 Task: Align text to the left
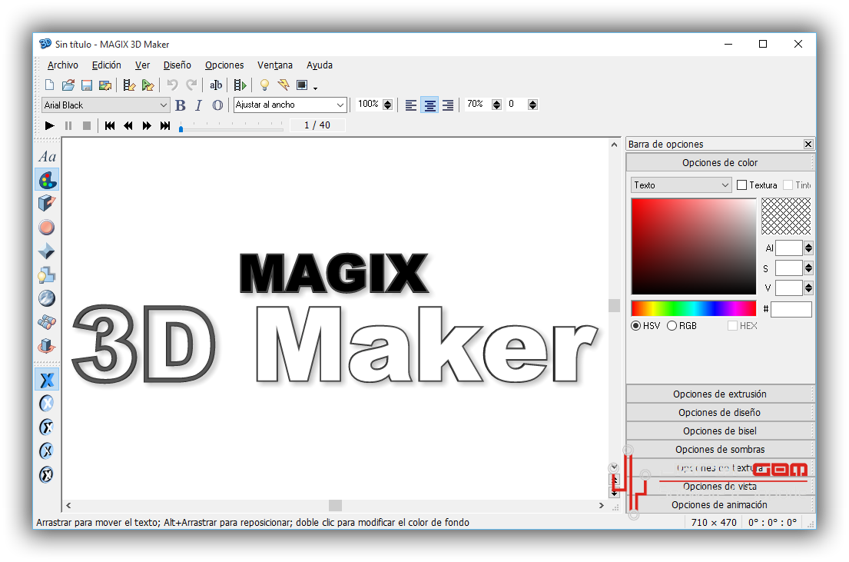point(411,105)
